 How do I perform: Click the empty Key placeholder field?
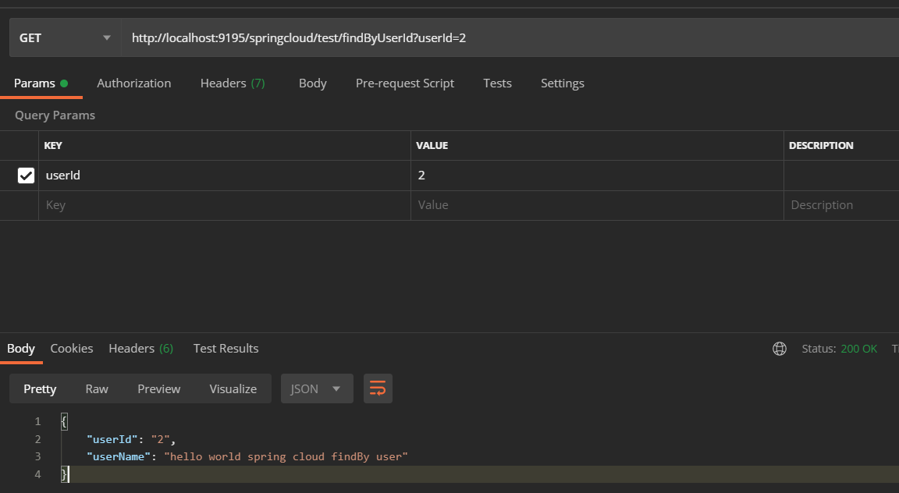pos(224,205)
